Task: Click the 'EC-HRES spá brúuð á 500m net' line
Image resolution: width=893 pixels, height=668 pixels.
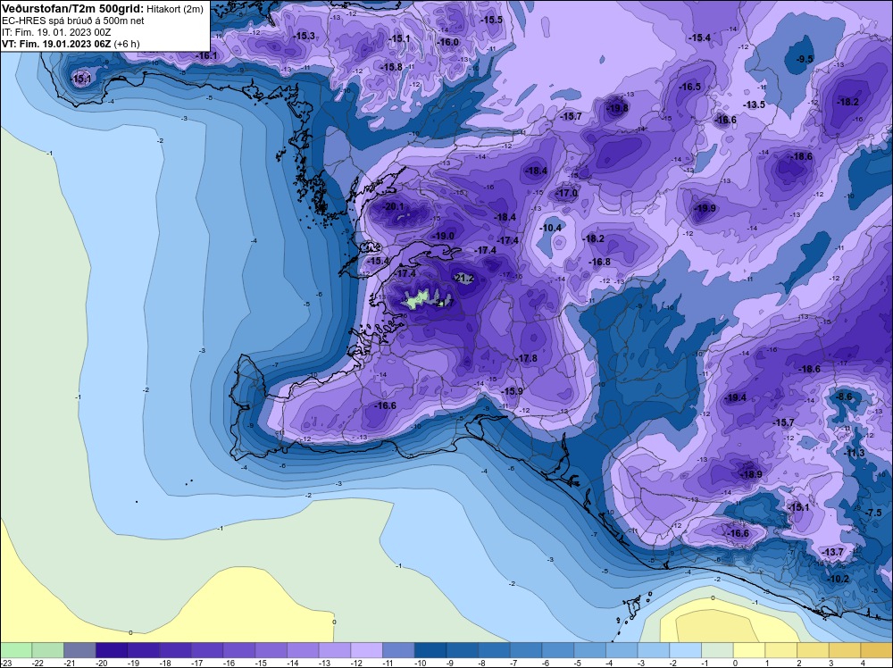Action: click(x=73, y=21)
